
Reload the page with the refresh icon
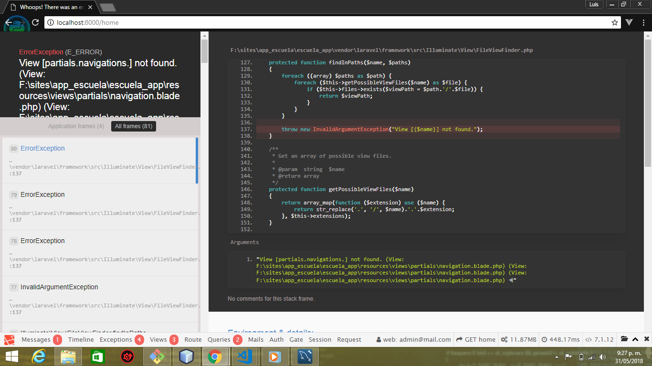pos(35,22)
